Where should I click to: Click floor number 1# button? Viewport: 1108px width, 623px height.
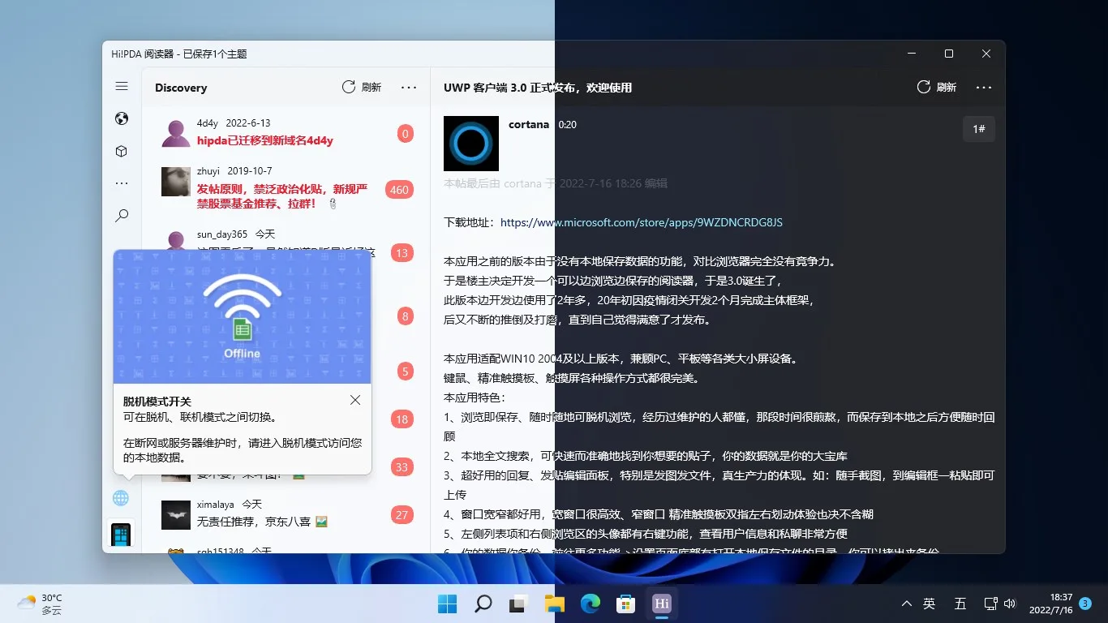point(979,129)
